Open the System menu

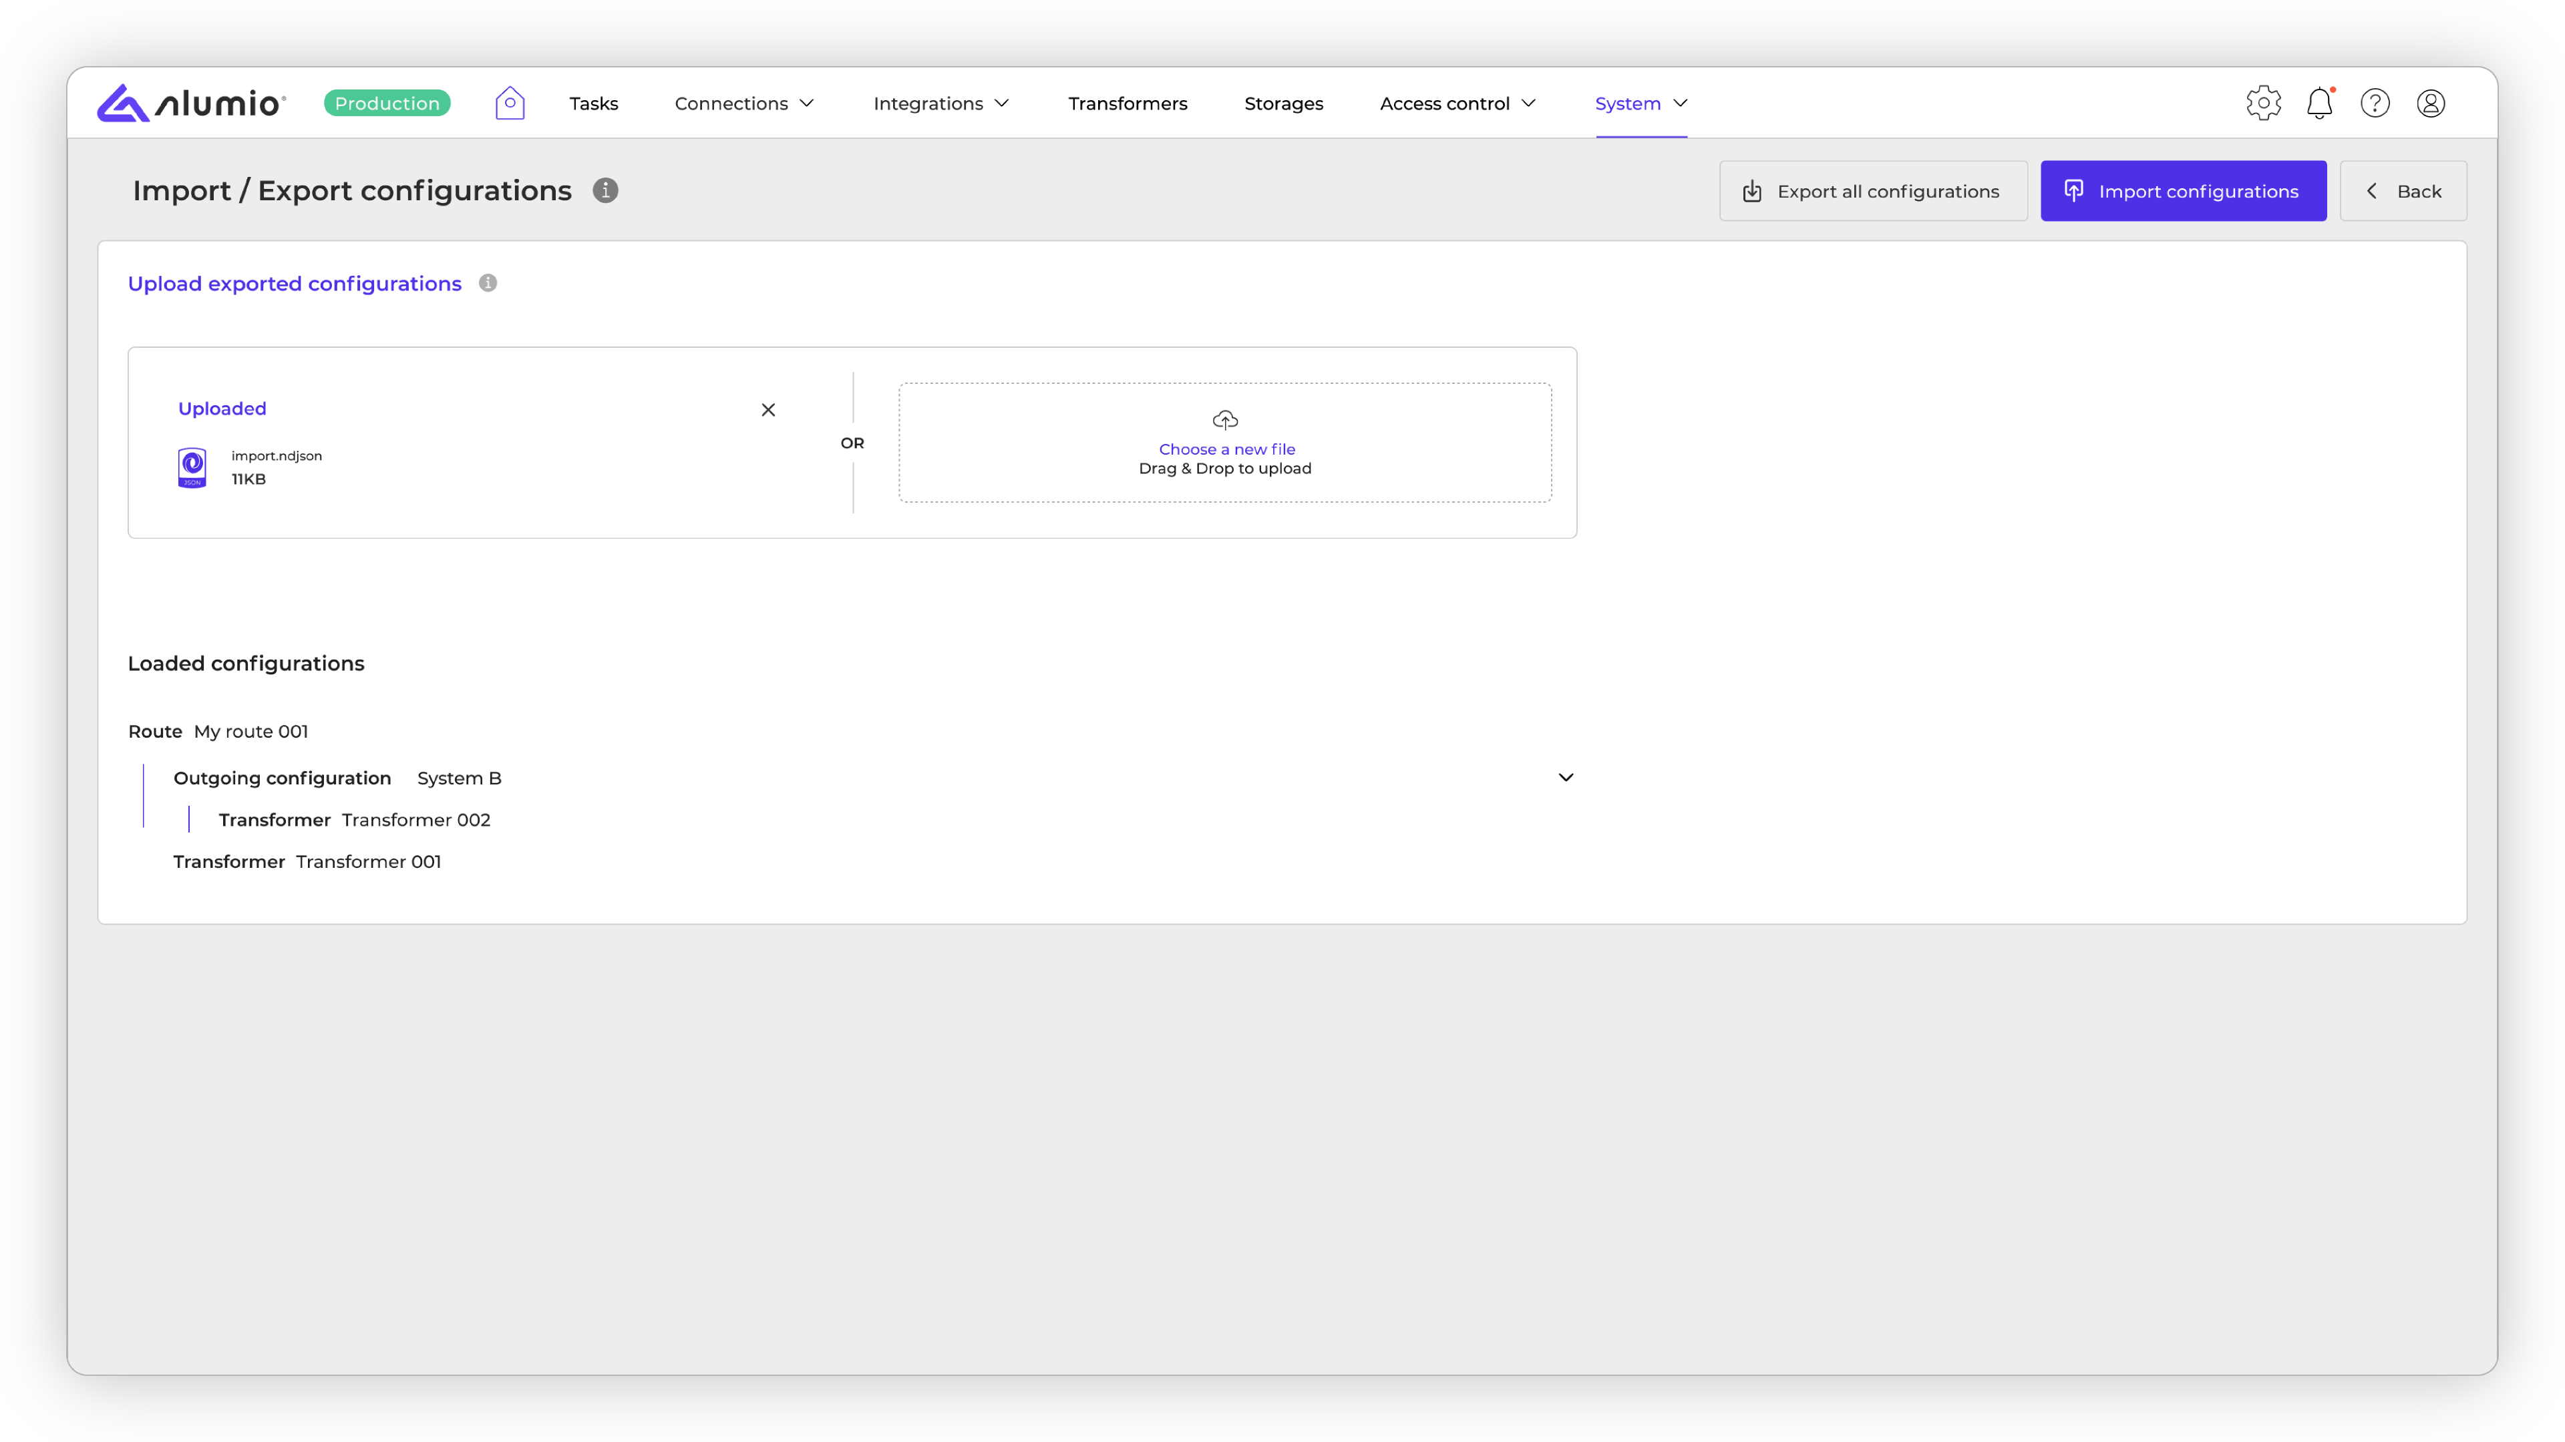tap(1641, 103)
